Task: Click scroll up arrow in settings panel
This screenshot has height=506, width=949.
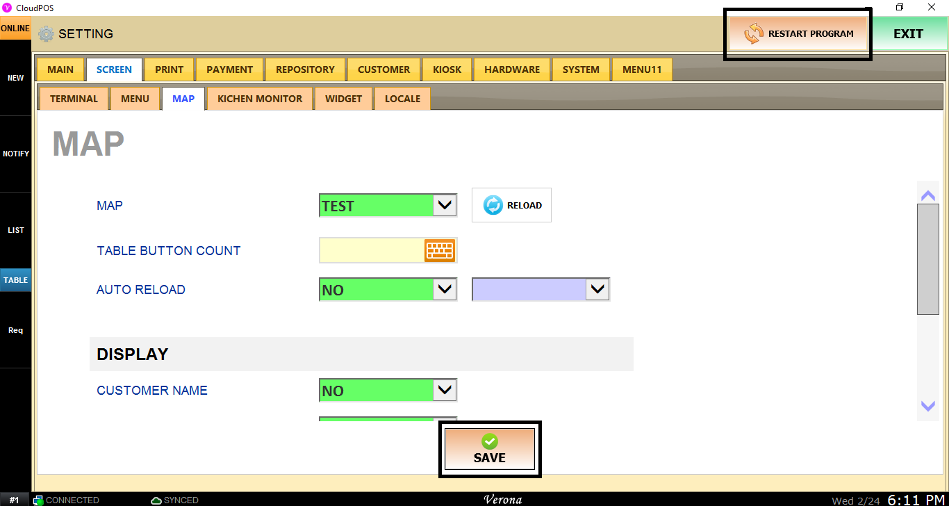Action: 927,196
